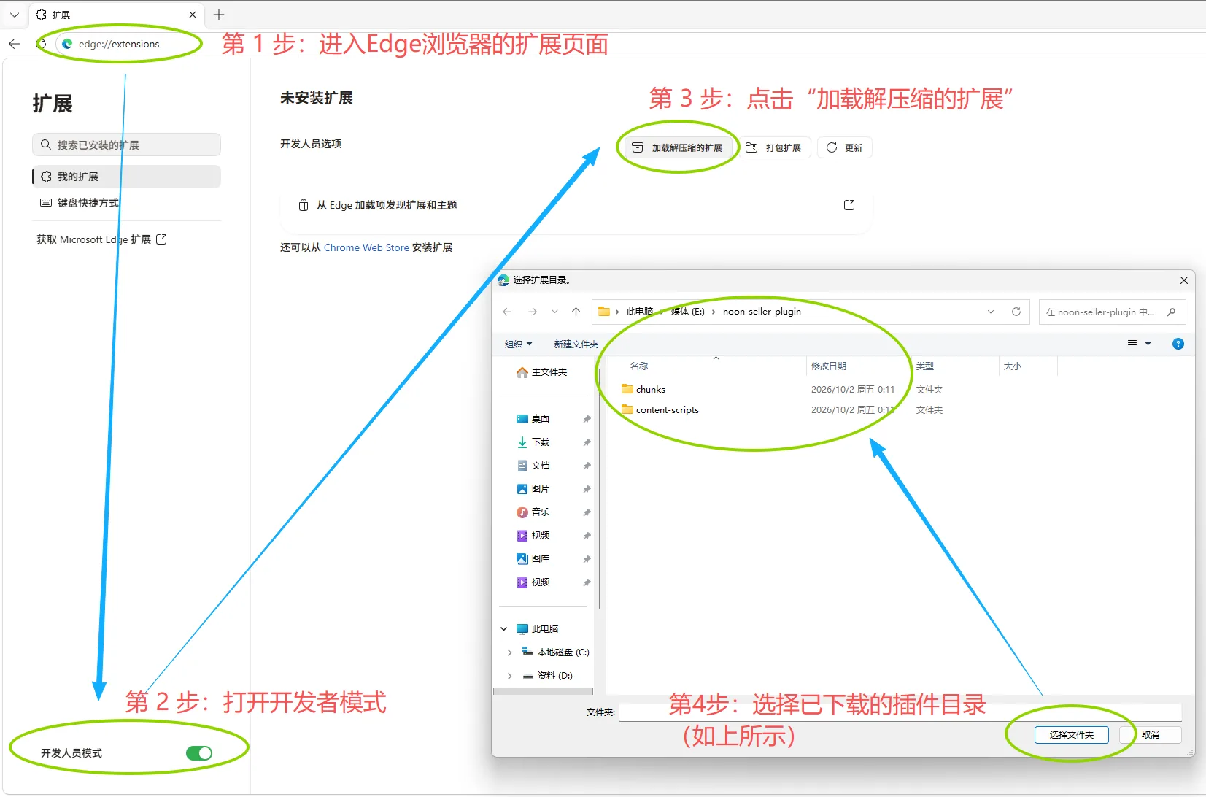
Task: Click the 加载解压缩的扩展 button
Action: [678, 147]
